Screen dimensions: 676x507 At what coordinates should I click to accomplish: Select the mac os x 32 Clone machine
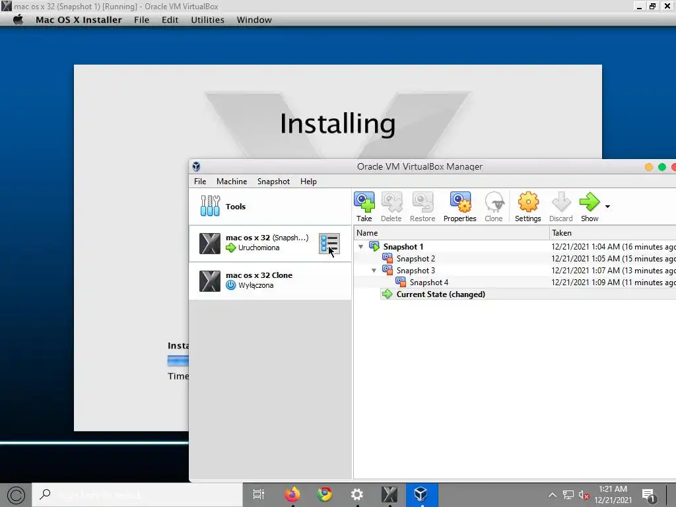270,281
